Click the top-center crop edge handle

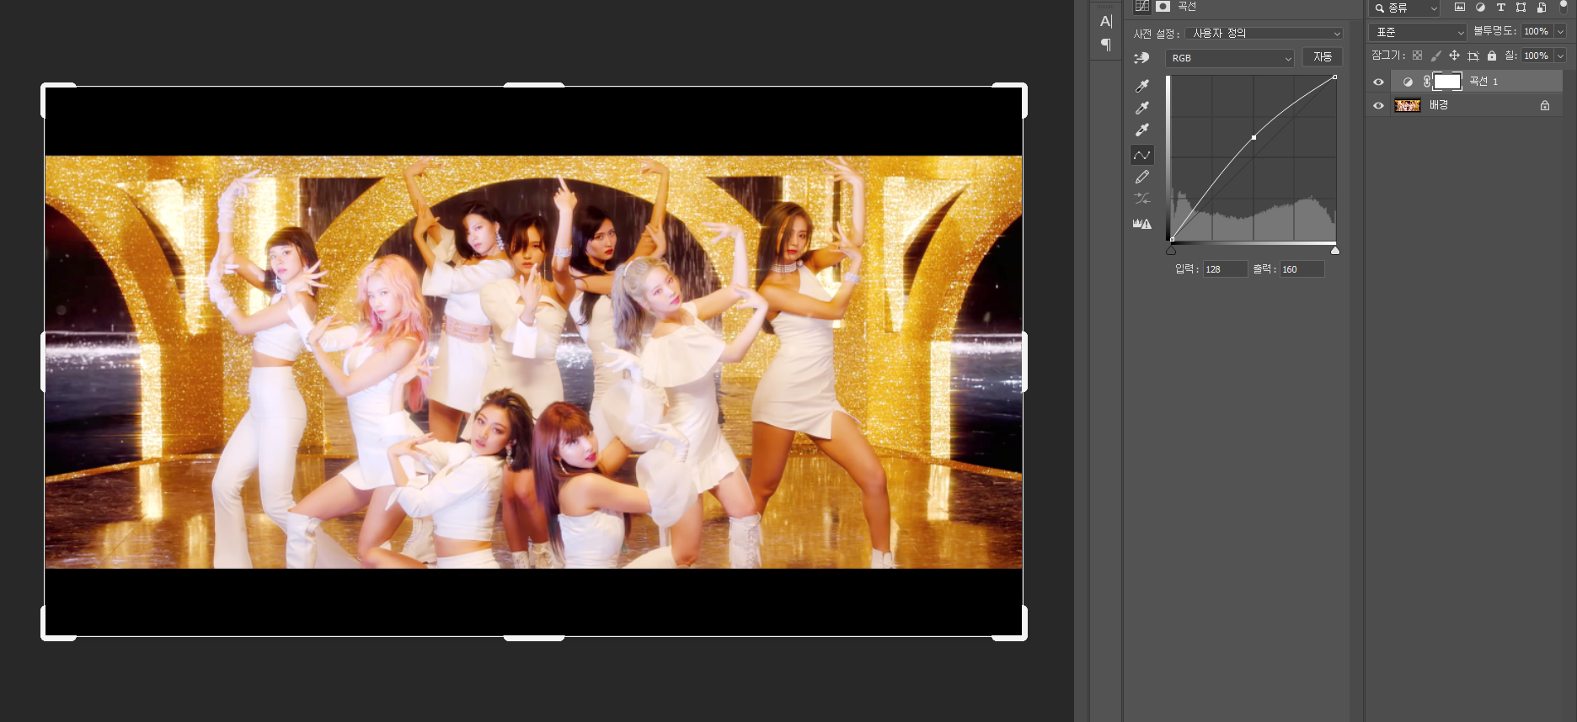[534, 85]
